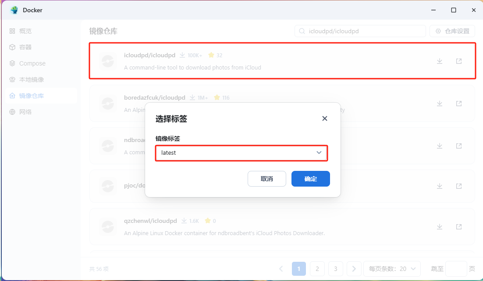483x281 pixels.
Task: Click the star icon beside 32
Action: pyautogui.click(x=211, y=55)
